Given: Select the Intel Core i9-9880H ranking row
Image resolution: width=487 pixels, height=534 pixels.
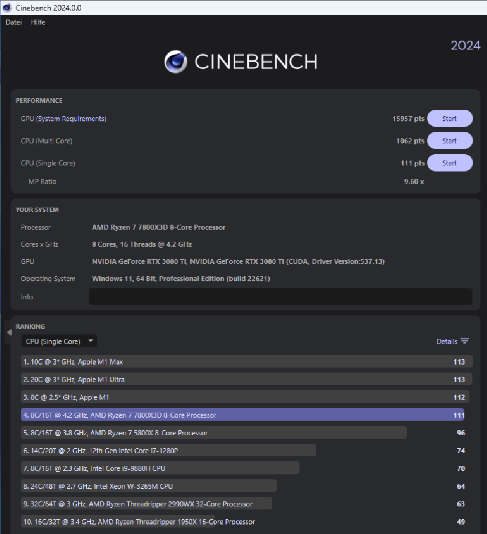Looking at the screenshot, I should [x=160, y=468].
